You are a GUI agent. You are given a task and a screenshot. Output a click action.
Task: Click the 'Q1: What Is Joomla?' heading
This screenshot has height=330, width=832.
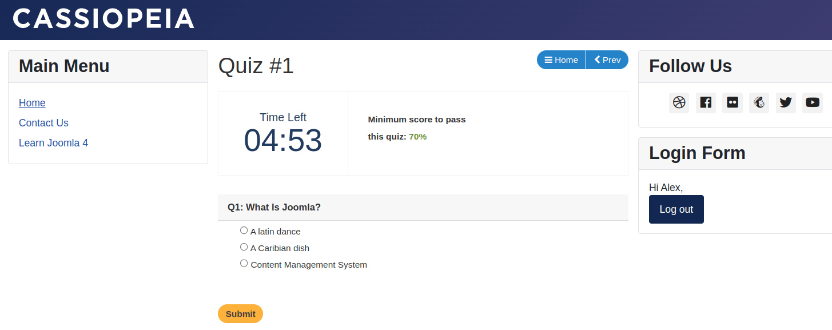coord(274,207)
